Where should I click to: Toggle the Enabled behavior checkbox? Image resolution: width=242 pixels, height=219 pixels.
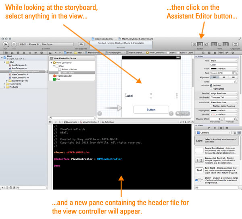(x=211, y=86)
